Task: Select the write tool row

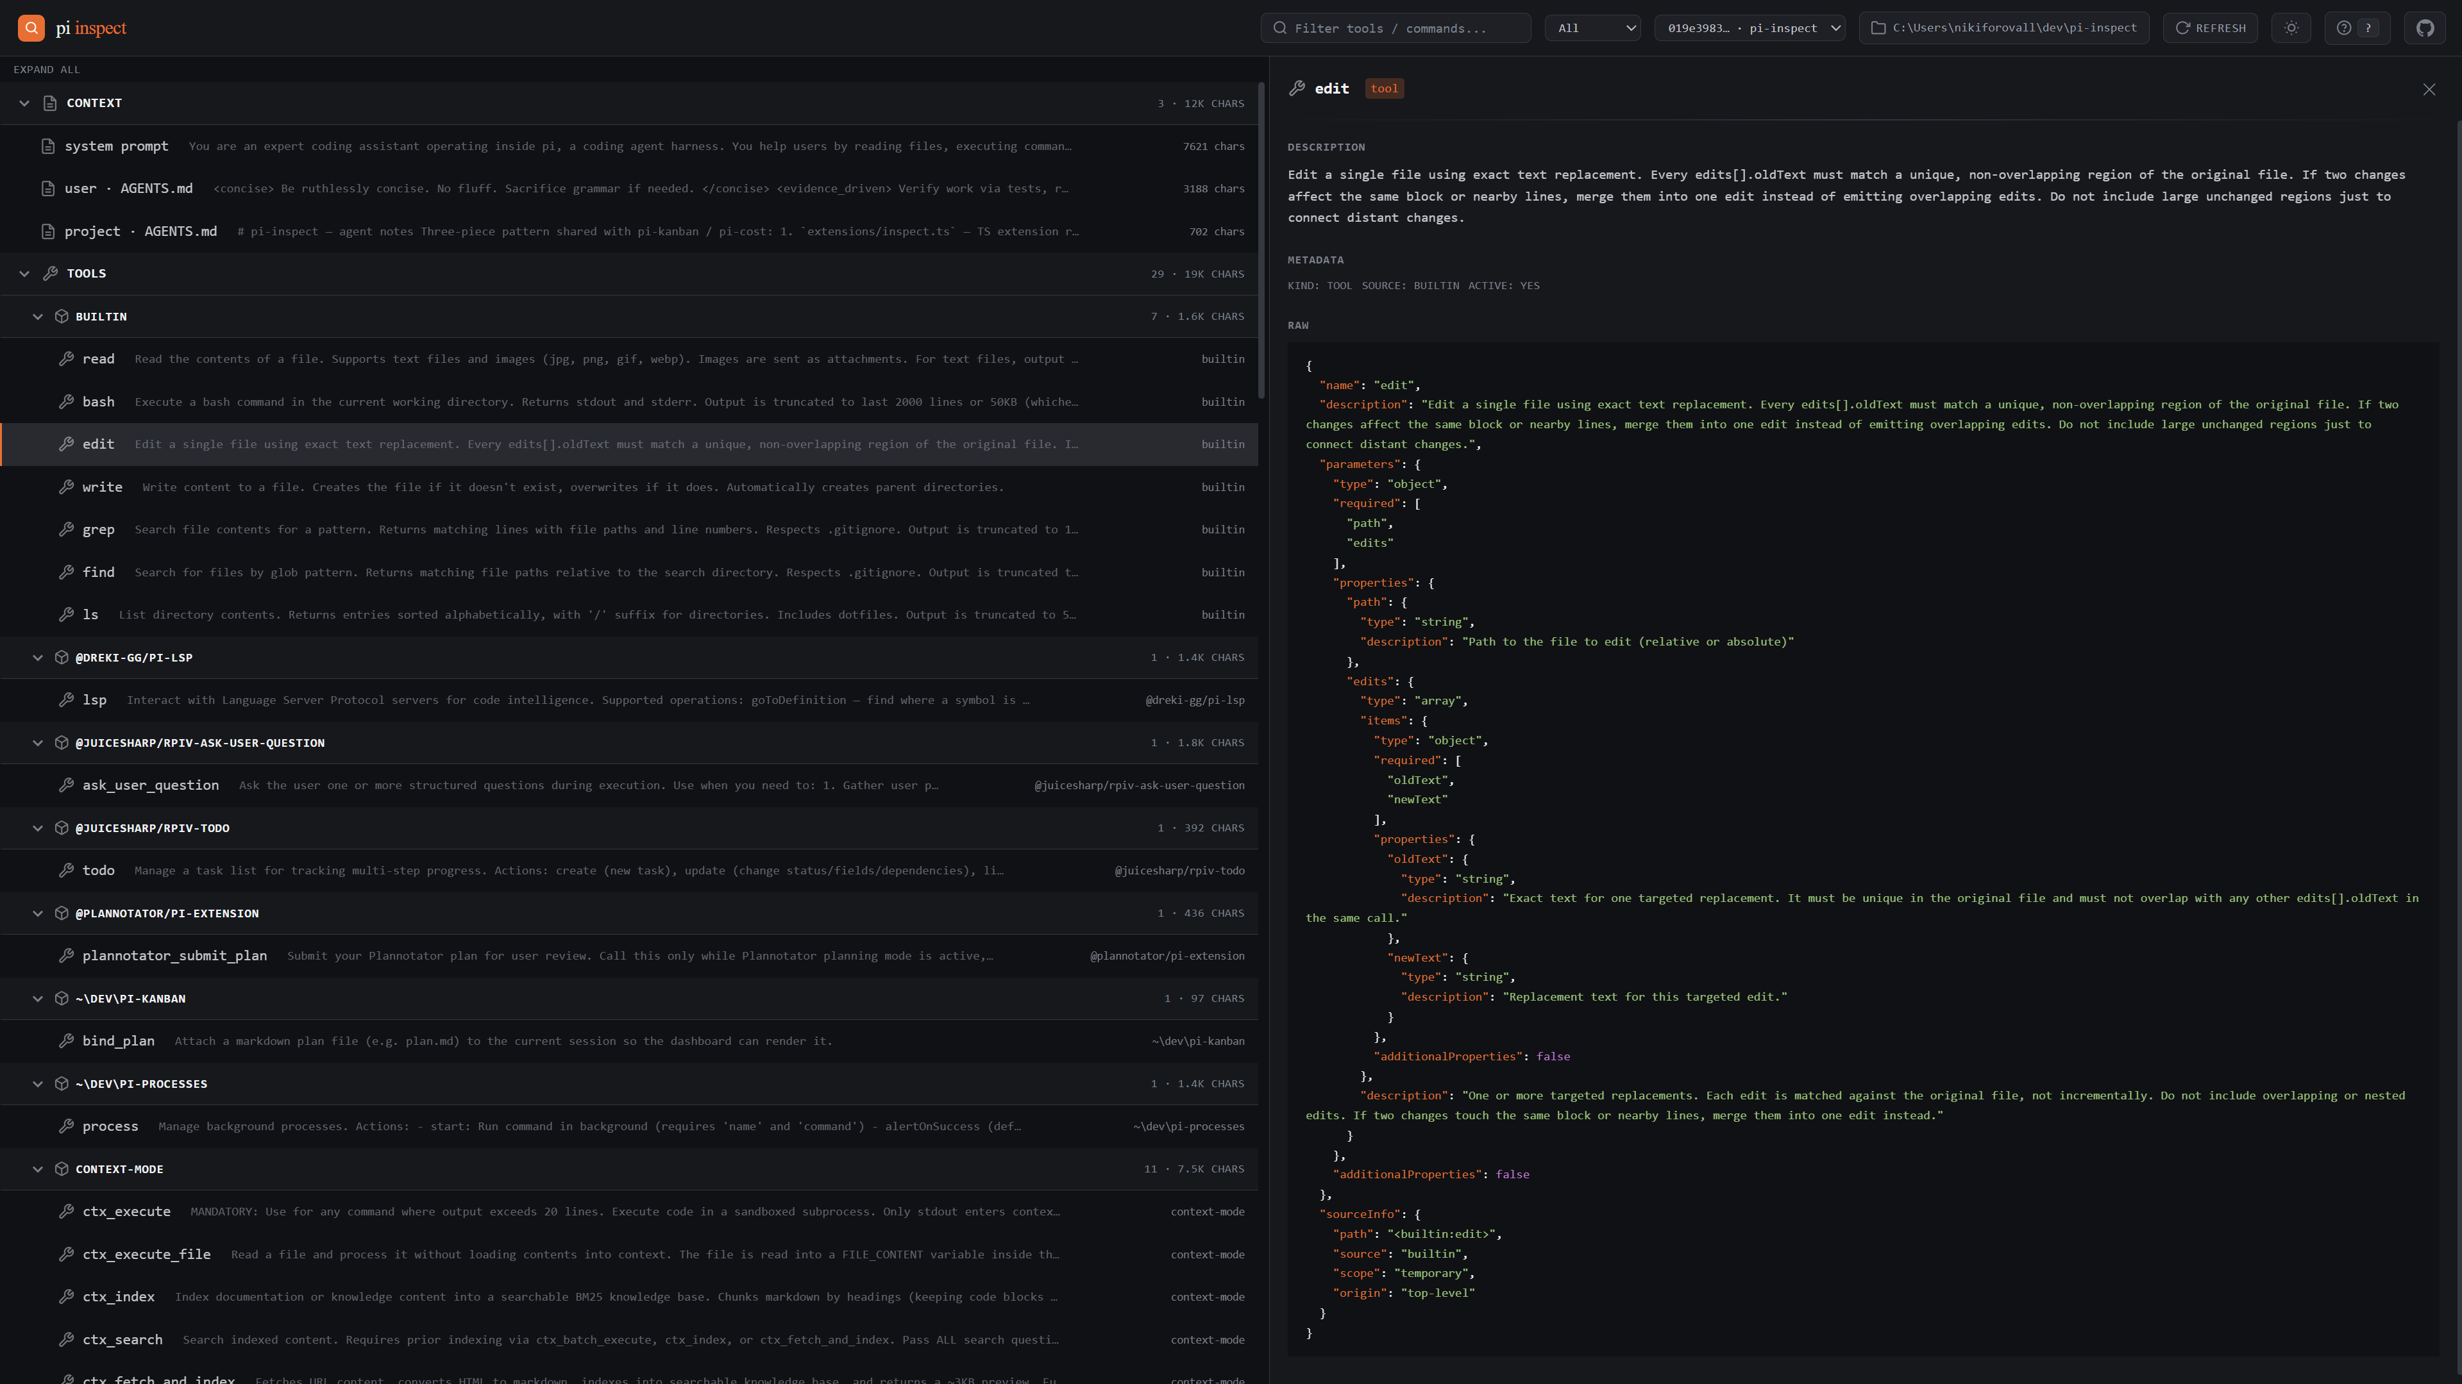Action: 629,487
